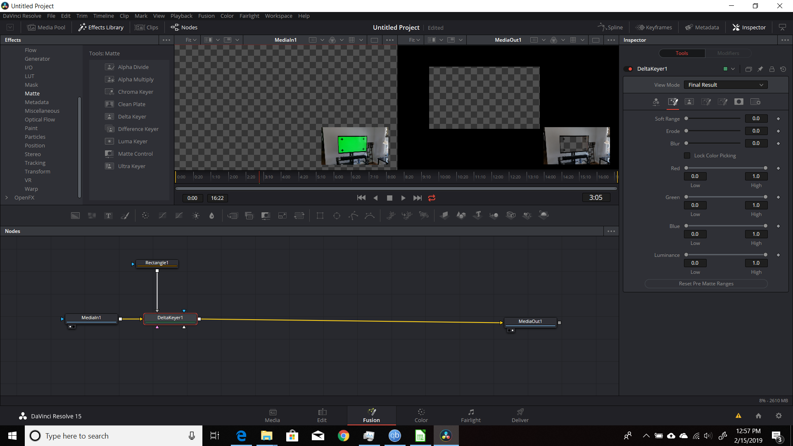Open Nodes panel options menu (three dots)
This screenshot has height=446, width=793.
coord(611,231)
